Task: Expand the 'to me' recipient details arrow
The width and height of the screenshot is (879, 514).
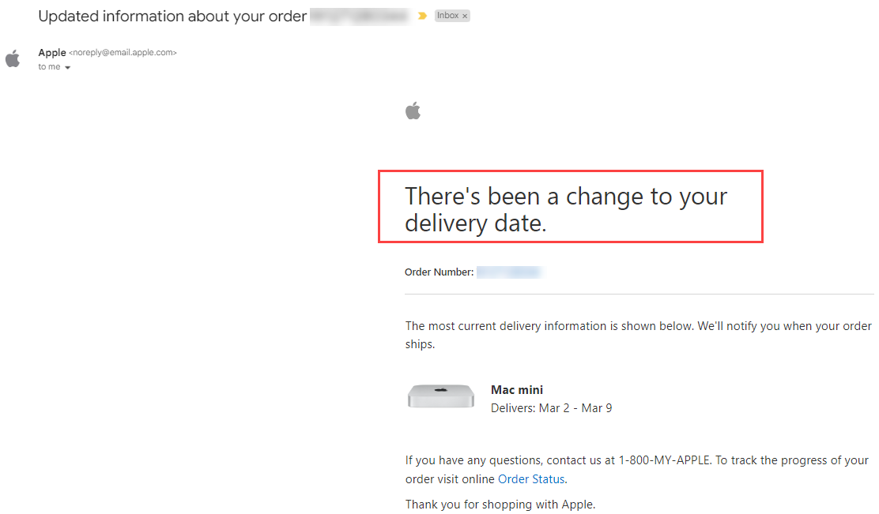Action: tap(68, 68)
